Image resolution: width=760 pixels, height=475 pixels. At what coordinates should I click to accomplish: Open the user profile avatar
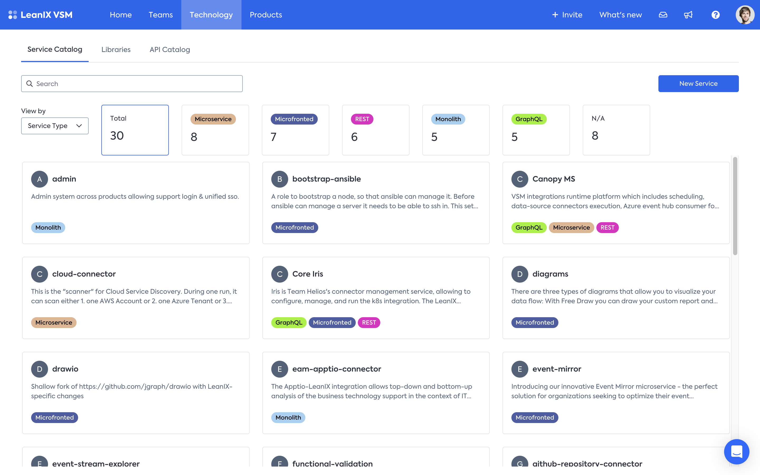(x=745, y=15)
